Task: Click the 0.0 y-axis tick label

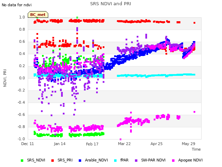Action: tap(22, 78)
